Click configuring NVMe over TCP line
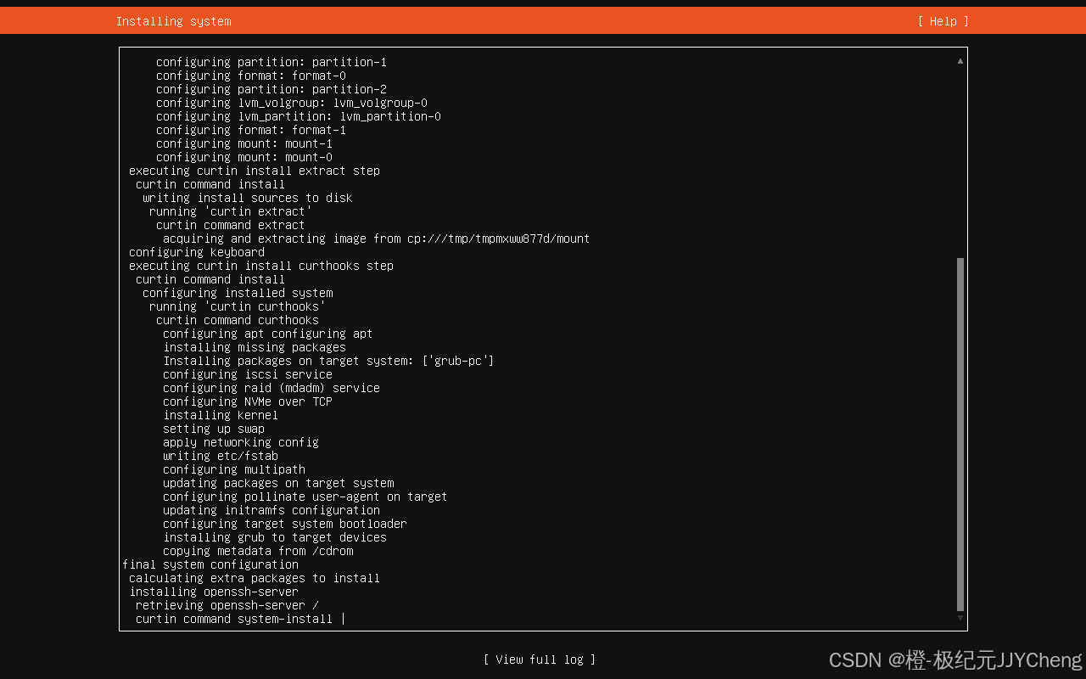 (248, 401)
